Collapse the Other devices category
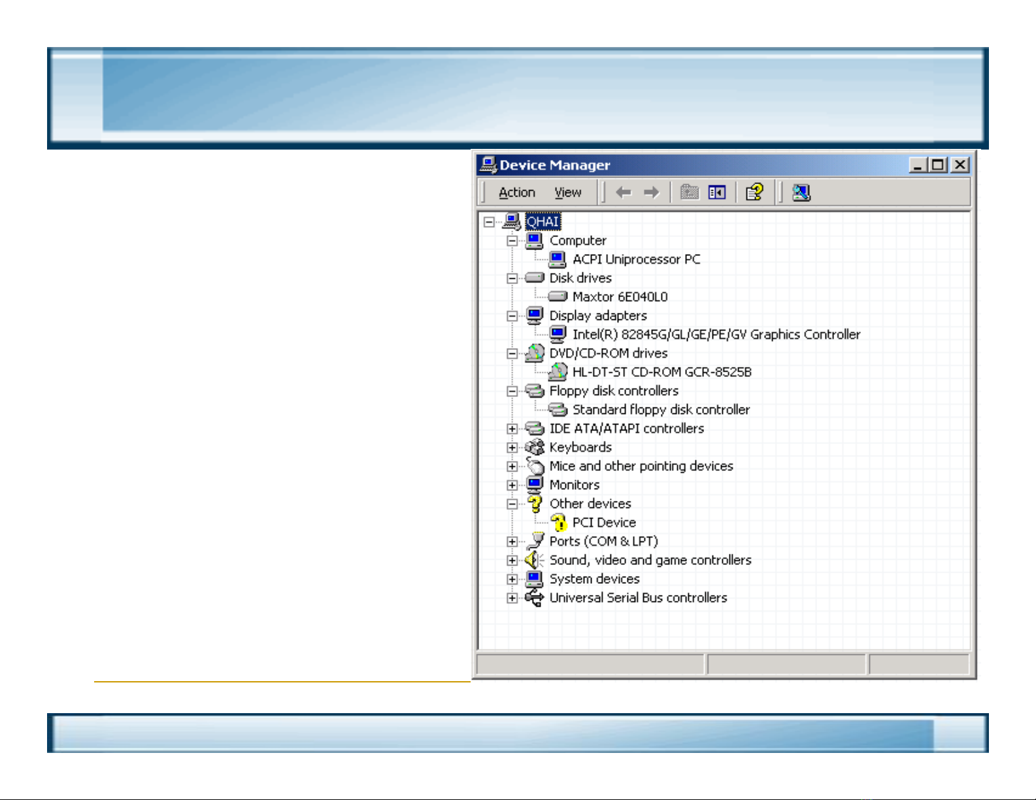The height and width of the screenshot is (800, 1036). pos(512,504)
